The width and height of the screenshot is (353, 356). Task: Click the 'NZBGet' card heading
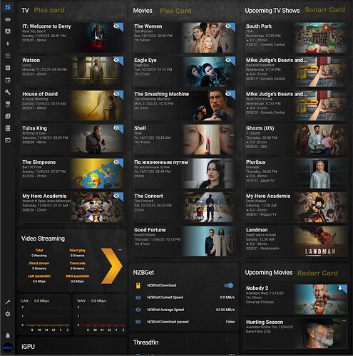click(143, 272)
